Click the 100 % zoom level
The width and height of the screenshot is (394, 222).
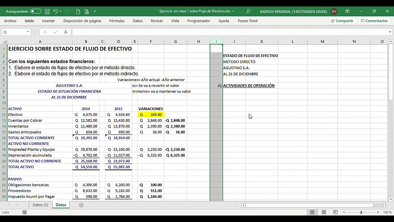[387, 212]
